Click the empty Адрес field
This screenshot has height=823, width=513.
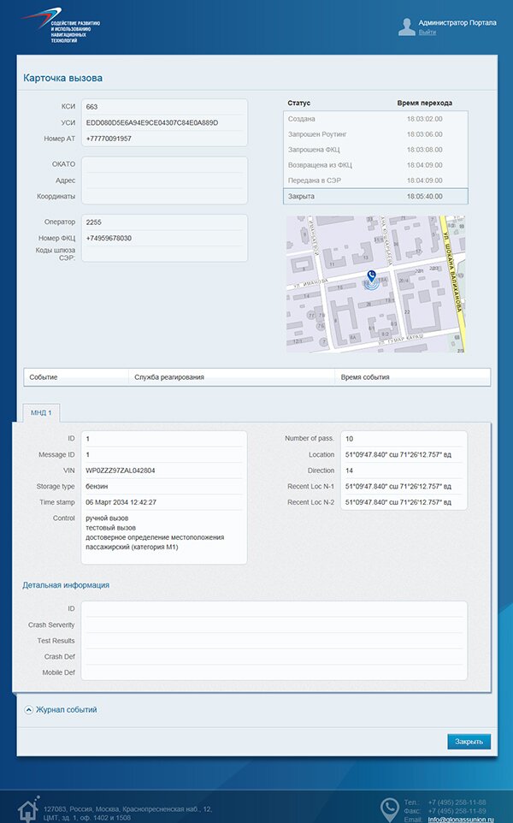click(164, 181)
